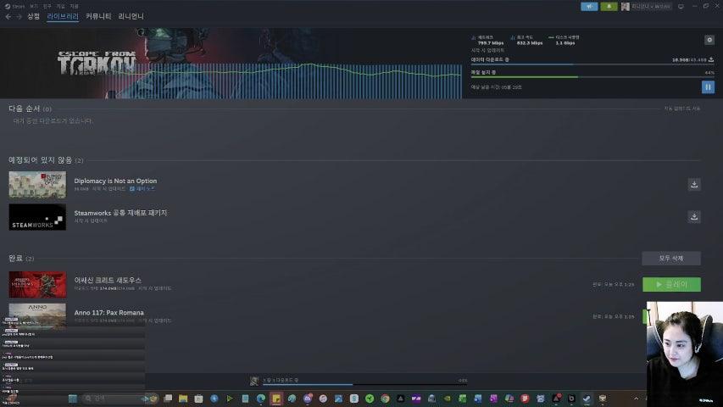Open the Steamworks package thumbnail

[x=37, y=217]
